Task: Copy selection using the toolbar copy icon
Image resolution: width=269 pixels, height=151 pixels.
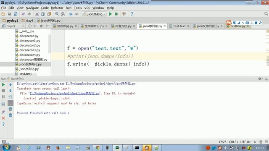Action: click(43, 14)
